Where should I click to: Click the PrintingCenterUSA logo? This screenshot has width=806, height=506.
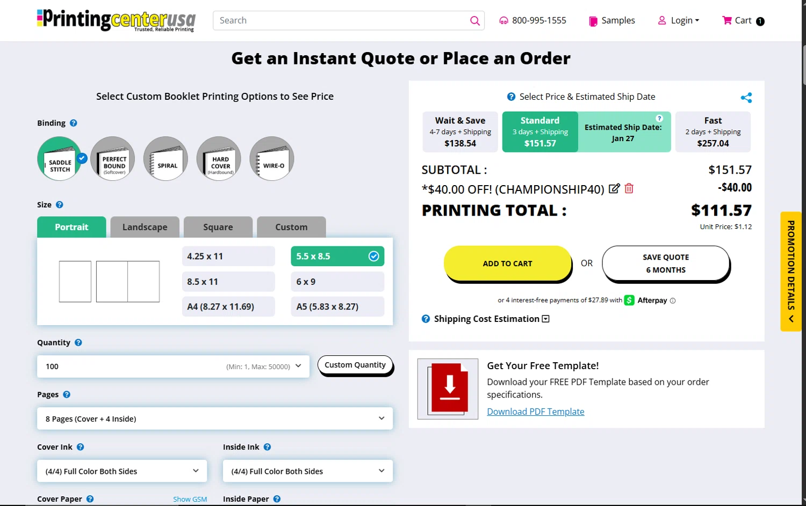(116, 20)
